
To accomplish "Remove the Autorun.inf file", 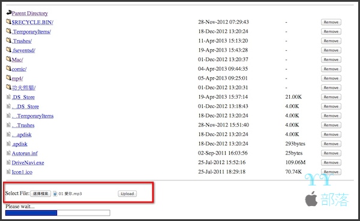I will pyautogui.click(x=331, y=153).
